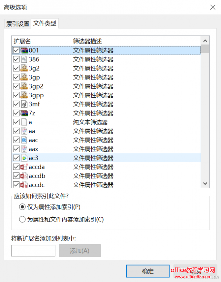This screenshot has width=221, height=282.
Task: Click the gear file icon for 386
Action: tap(24, 60)
